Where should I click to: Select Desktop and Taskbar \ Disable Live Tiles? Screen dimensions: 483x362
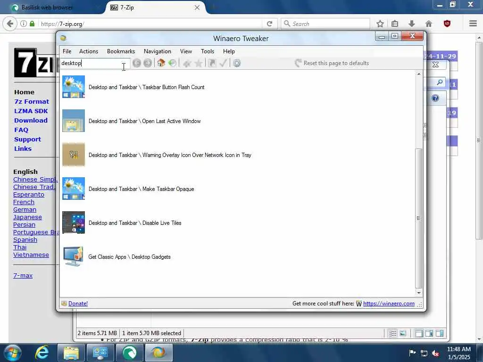pyautogui.click(x=135, y=223)
